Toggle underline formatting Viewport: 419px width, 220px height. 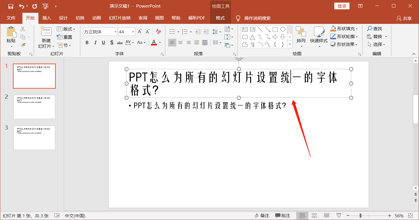click(103, 43)
